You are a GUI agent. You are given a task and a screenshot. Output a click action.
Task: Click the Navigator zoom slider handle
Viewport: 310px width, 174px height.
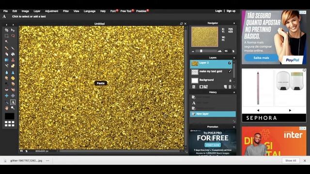click(201, 51)
